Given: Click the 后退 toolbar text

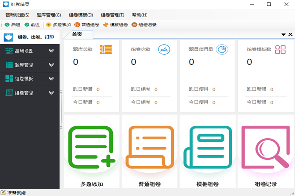Looking at the screenshot, I should click(16, 25).
